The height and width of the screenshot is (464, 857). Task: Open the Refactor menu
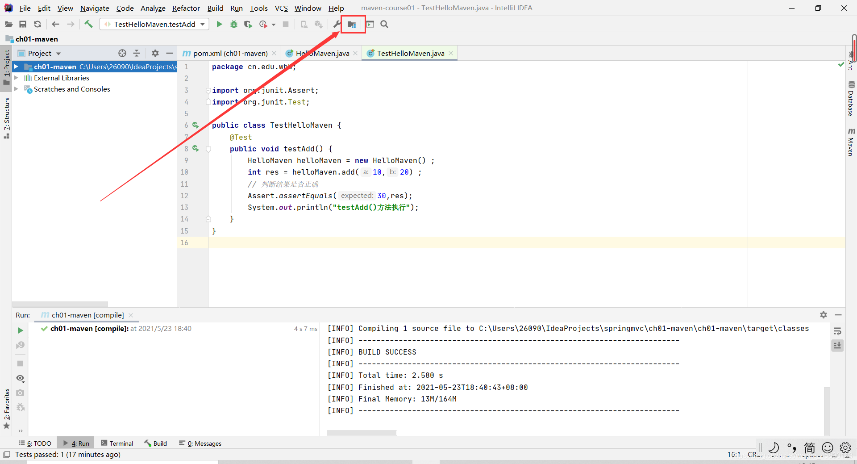click(186, 8)
